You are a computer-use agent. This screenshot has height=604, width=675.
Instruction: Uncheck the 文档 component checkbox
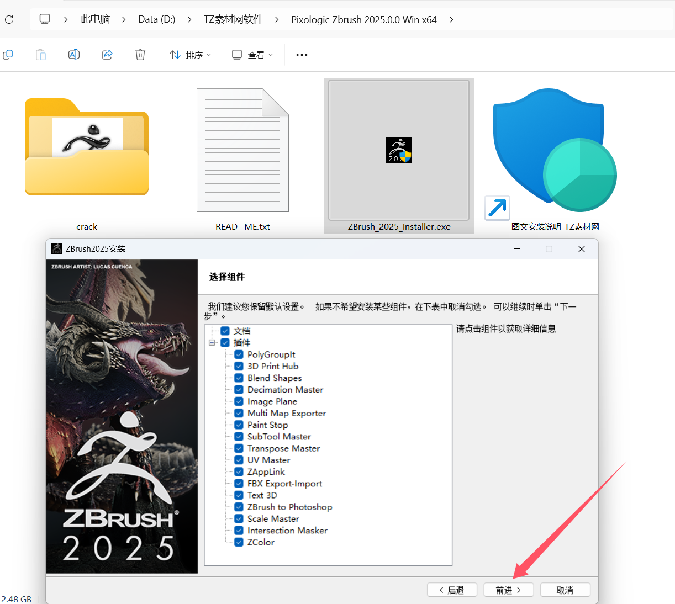click(225, 331)
